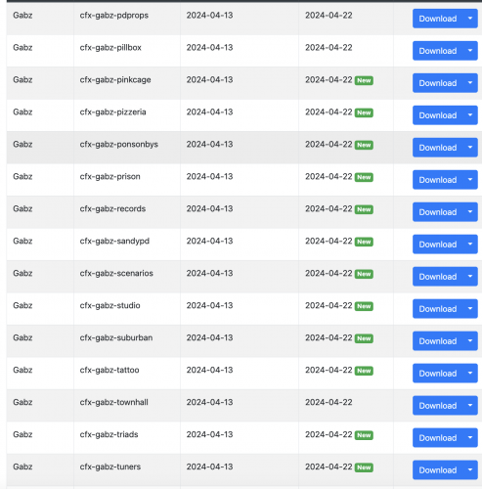Expand download options for cfx-gabz-triads

point(470,438)
